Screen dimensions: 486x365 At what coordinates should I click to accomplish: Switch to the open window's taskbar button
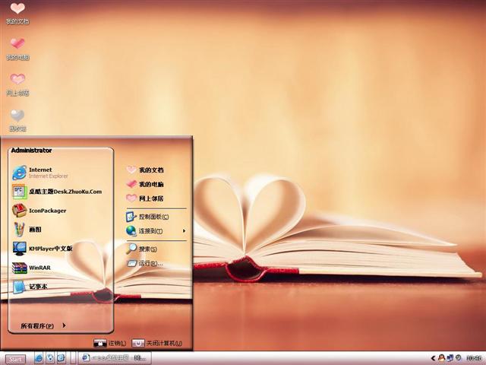click(x=115, y=358)
